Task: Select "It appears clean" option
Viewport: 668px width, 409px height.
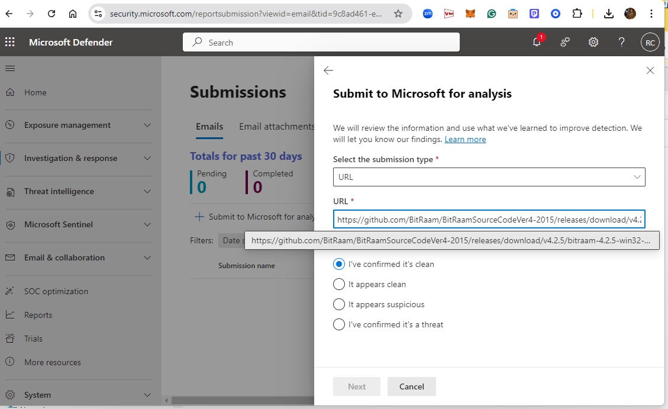Action: (338, 284)
